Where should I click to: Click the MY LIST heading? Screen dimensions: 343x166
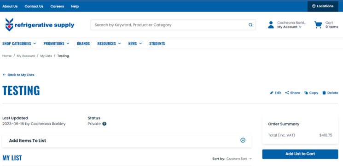click(x=12, y=158)
